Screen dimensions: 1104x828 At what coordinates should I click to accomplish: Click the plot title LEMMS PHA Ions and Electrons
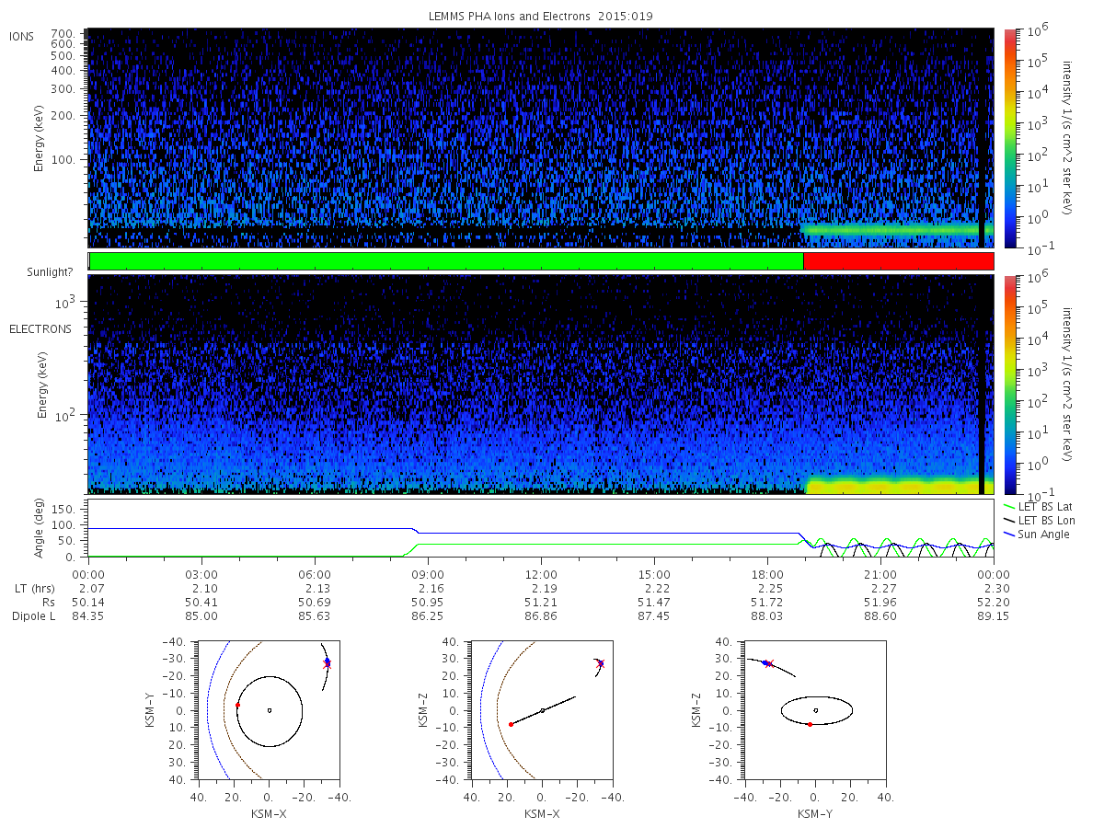539,16
